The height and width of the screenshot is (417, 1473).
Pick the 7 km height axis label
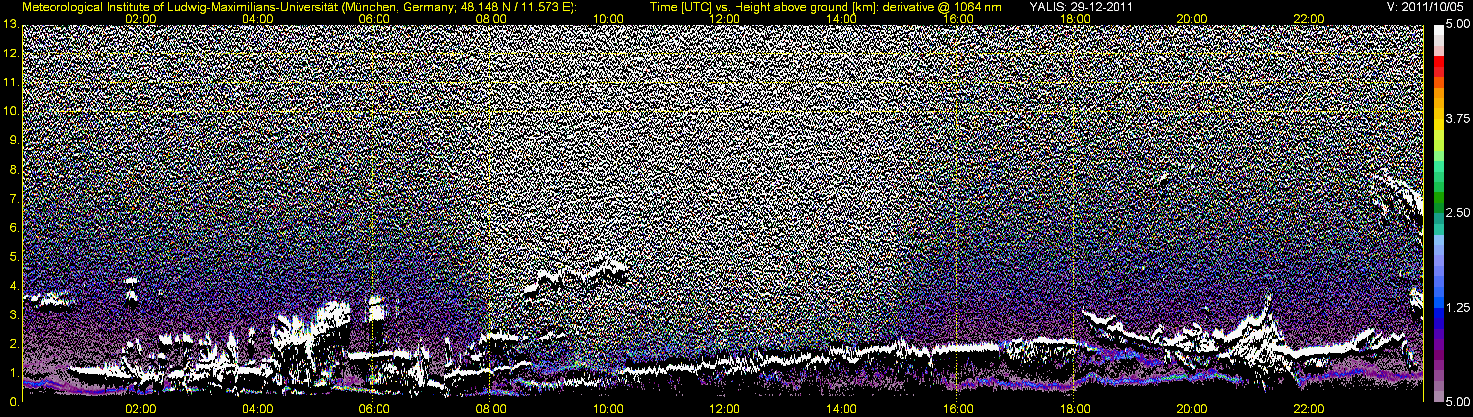[x=14, y=199]
